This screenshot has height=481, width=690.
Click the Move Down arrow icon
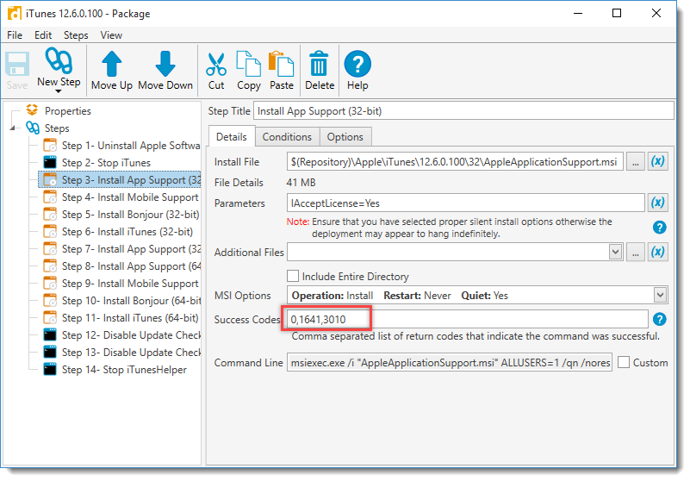pyautogui.click(x=165, y=64)
